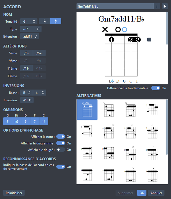Enable Afficher le doigté switch
The image size is (171, 199).
click(61, 150)
